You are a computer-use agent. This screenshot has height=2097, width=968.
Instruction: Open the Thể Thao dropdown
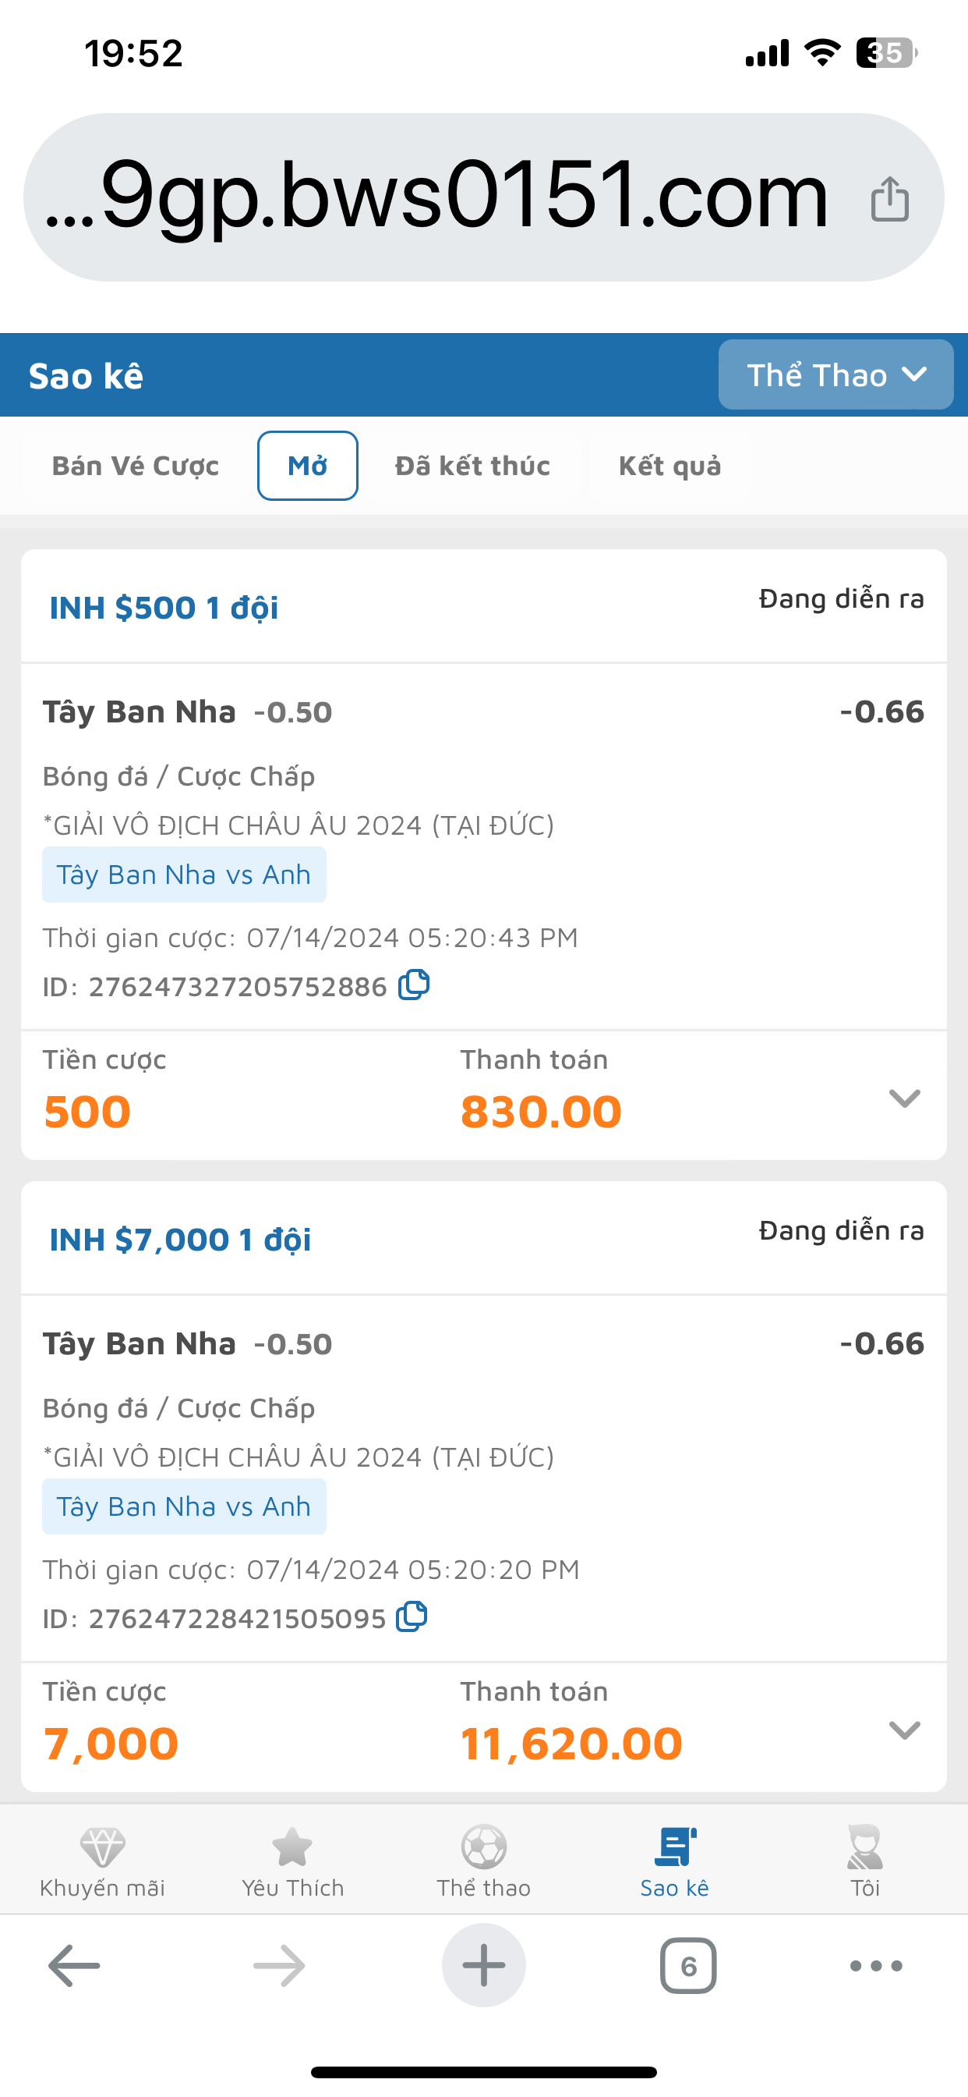[x=836, y=375]
